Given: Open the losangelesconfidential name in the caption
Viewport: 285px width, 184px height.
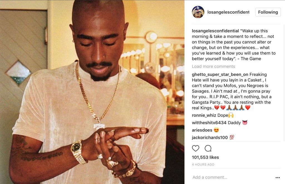Looking at the screenshot, I should (215, 31).
